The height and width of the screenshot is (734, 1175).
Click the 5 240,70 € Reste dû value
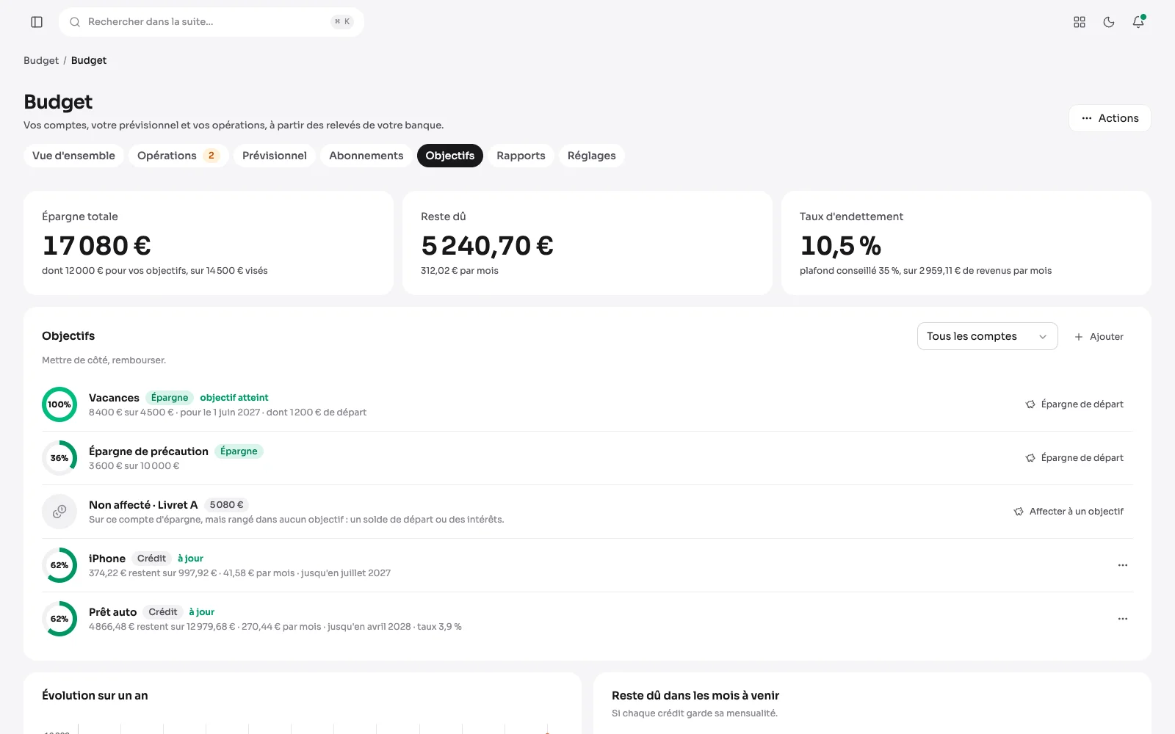(487, 245)
